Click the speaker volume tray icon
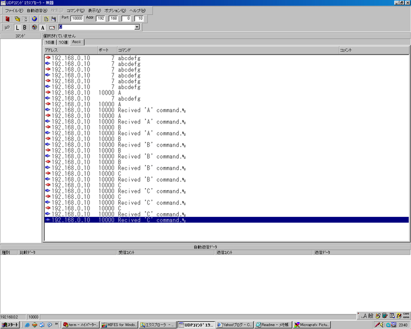 (382, 325)
